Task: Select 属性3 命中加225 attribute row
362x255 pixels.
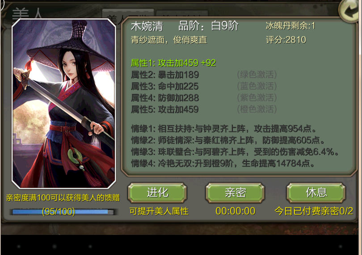Action: point(204,86)
